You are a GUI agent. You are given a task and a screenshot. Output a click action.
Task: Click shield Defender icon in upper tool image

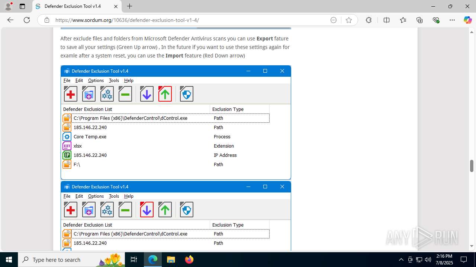pyautogui.click(x=186, y=94)
